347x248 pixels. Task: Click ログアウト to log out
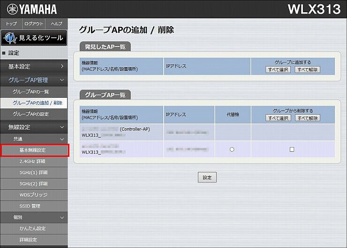[x=34, y=23]
